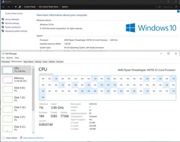The image size is (180, 142).
Task: Open the Startup tab
Action: click(x=38, y=62)
